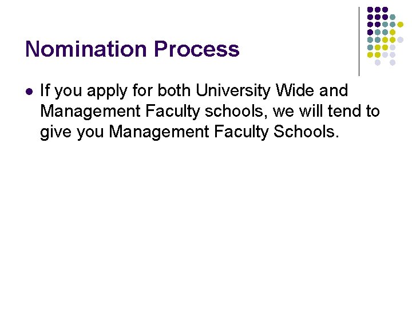Click the word "Nomination" in the title
Image resolution: width=412 pixels, height=309 pixels.
tap(86, 49)
